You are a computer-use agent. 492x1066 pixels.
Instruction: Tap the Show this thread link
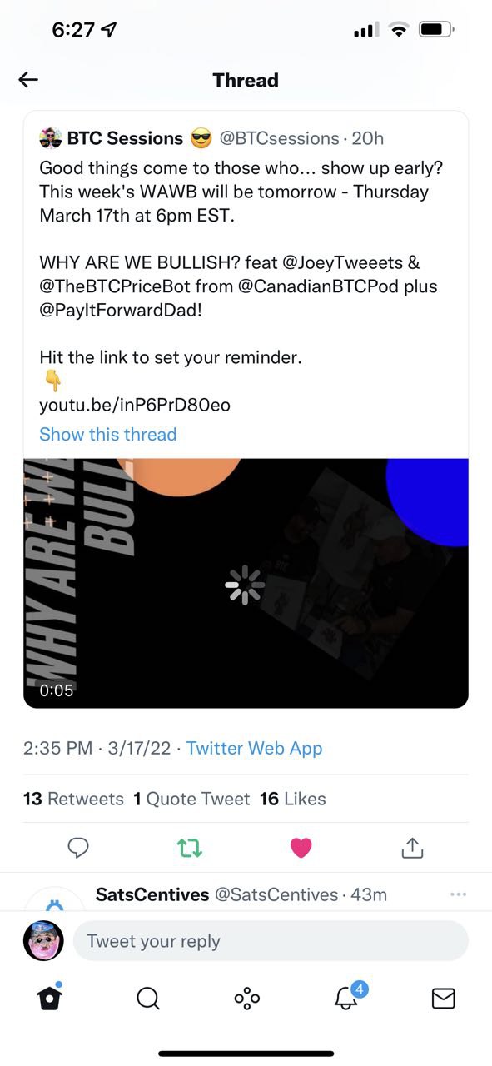tap(108, 434)
